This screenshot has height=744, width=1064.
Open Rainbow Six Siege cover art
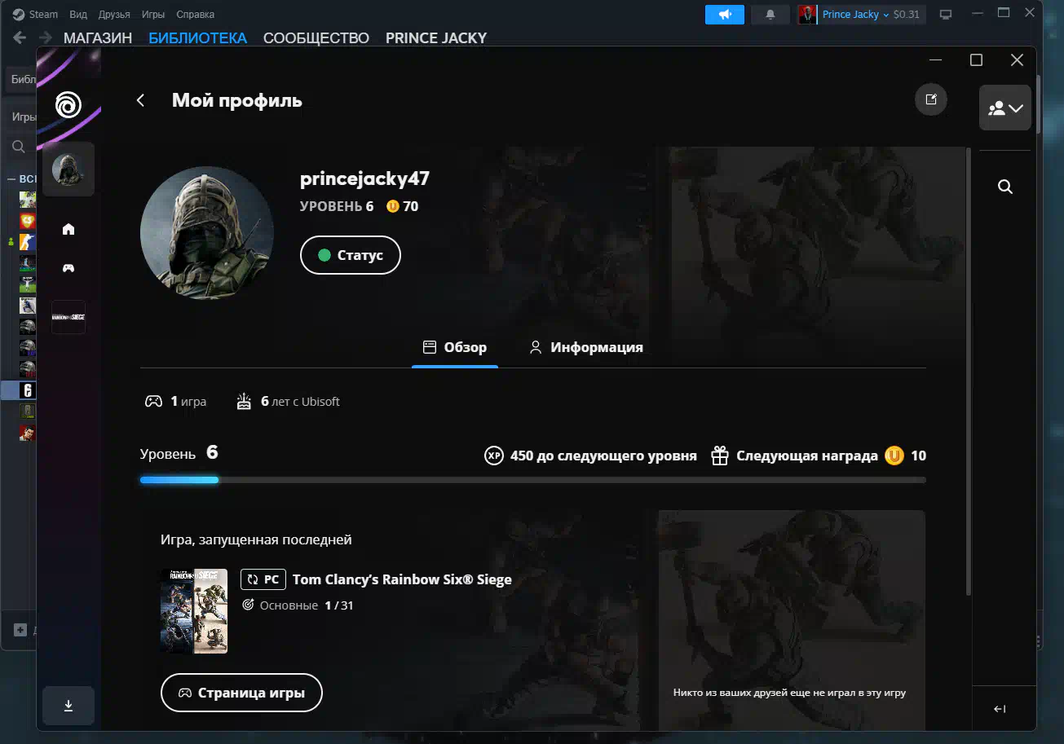(x=194, y=611)
